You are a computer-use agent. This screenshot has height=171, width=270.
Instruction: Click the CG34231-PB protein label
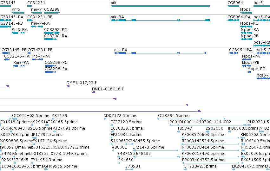[40, 50]
